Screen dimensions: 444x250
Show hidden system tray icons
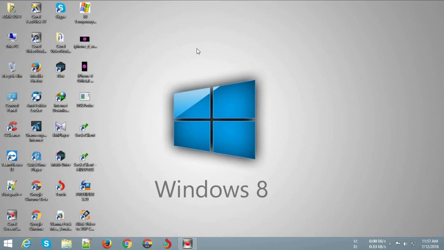[390, 244]
